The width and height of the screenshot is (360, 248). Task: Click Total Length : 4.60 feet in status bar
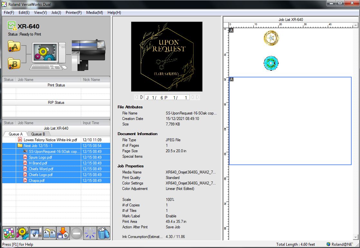tap(296, 244)
